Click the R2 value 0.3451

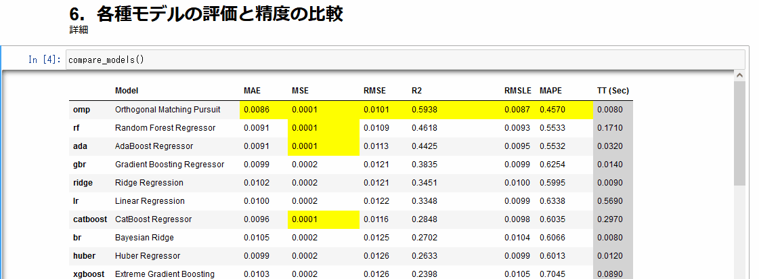pos(425,183)
